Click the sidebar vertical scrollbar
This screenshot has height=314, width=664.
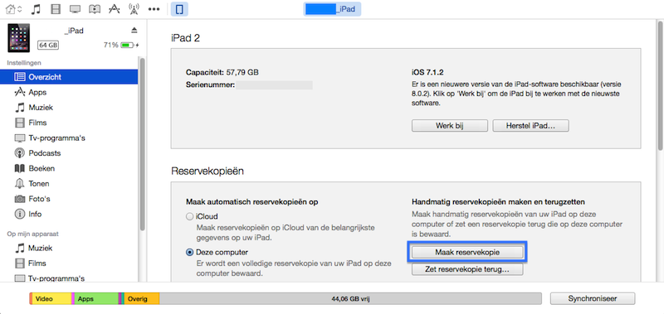tap(142, 143)
